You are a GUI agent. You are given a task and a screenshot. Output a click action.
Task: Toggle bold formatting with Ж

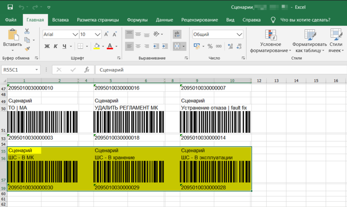pos(47,46)
